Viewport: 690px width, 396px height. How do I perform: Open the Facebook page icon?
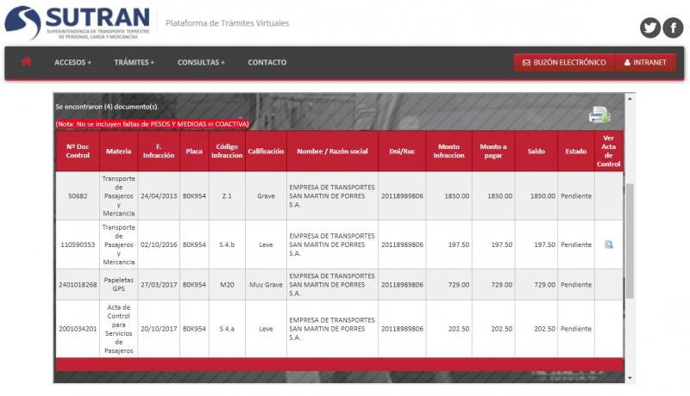point(673,28)
